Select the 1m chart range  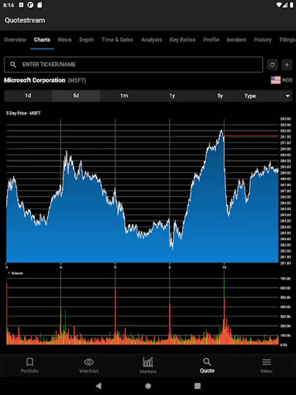tap(124, 96)
